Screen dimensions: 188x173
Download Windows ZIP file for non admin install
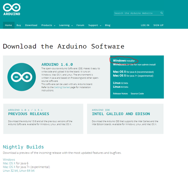tap(134, 64)
